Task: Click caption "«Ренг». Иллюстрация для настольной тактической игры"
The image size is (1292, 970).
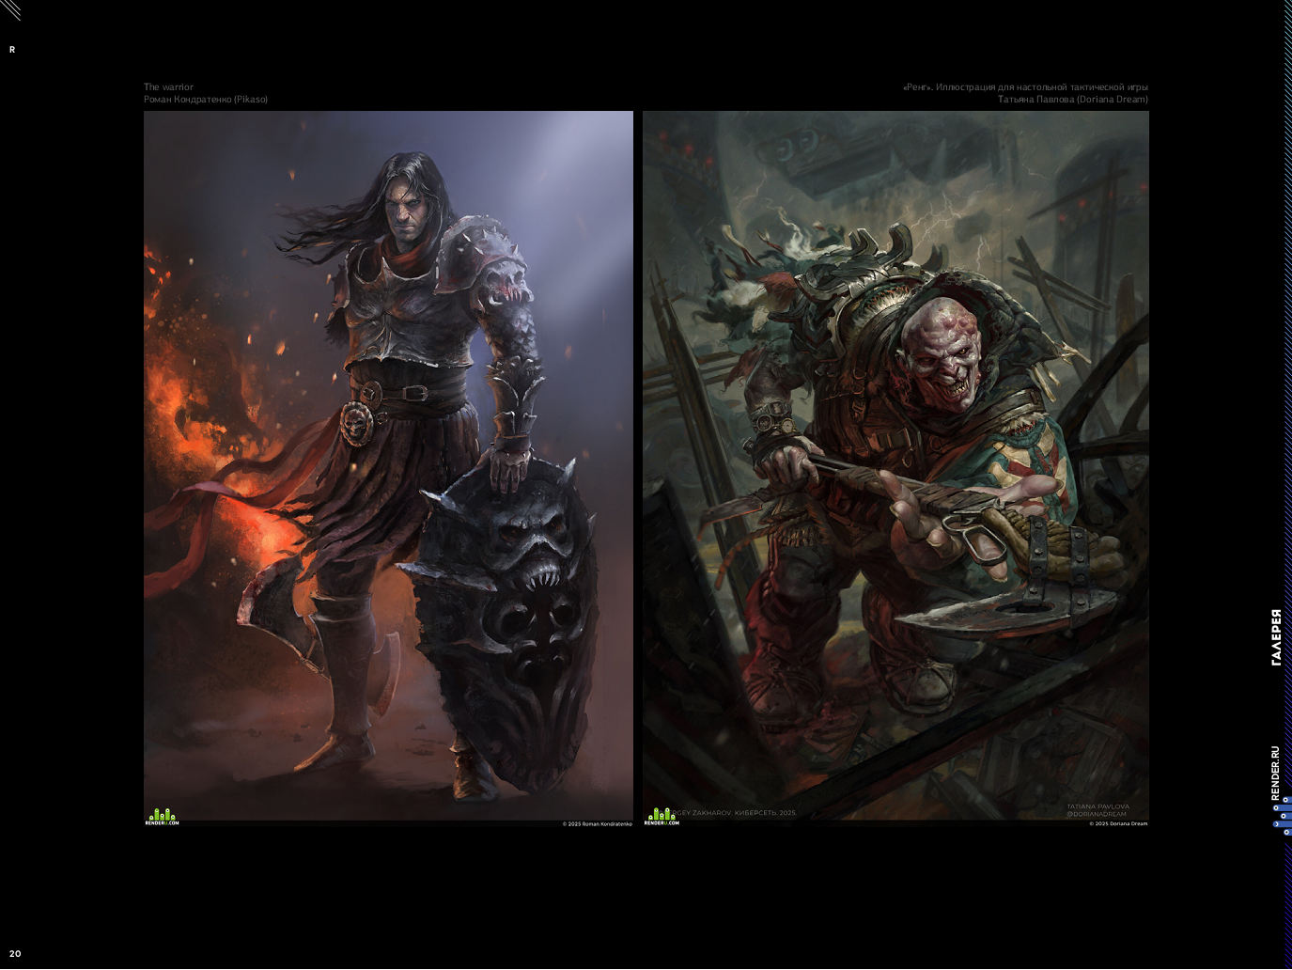Action: pos(1025,87)
